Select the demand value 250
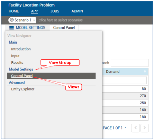 click(143, 103)
